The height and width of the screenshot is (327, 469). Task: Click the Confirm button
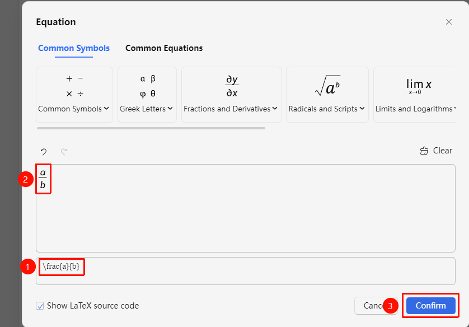(x=431, y=306)
